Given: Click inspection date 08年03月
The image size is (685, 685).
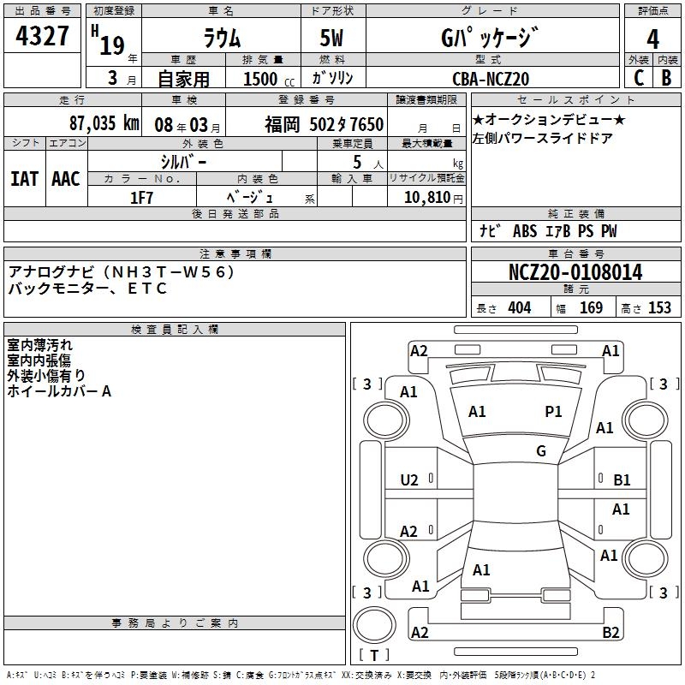Looking at the screenshot, I should tap(188, 125).
